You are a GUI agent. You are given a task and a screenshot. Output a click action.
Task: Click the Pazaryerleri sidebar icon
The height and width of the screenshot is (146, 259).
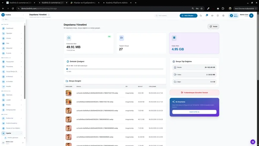[x=3, y=62]
